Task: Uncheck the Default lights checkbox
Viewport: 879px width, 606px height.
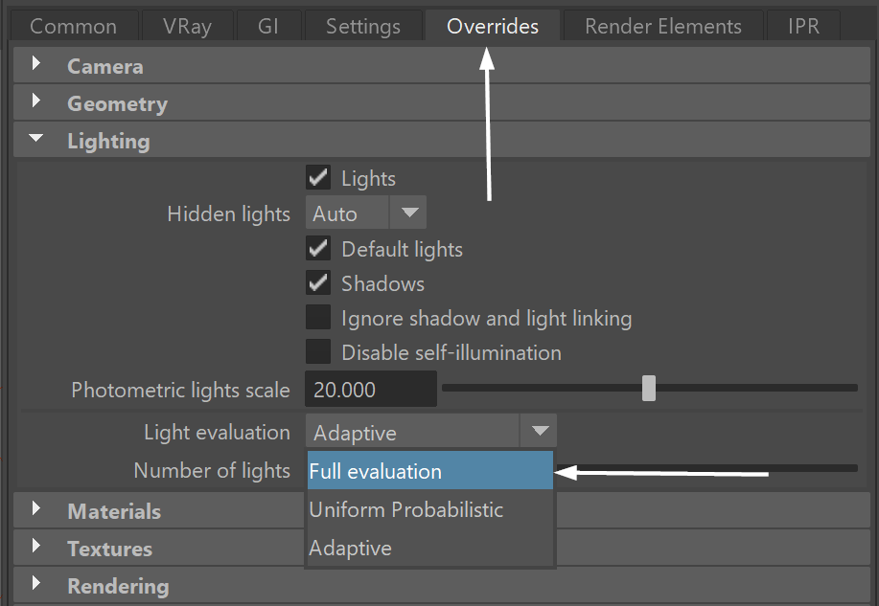Action: [318, 248]
